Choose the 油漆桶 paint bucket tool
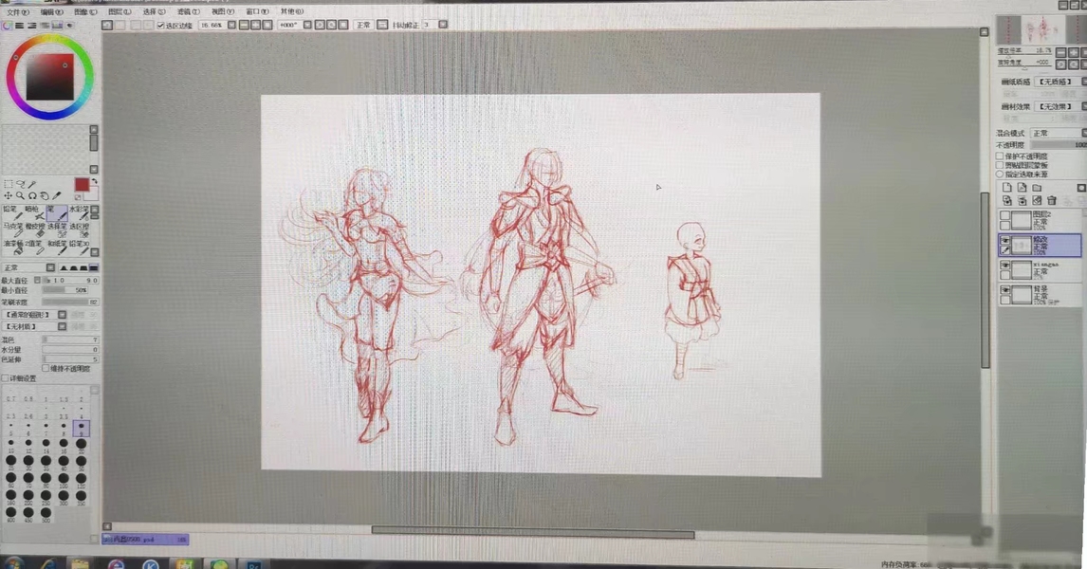 point(11,247)
